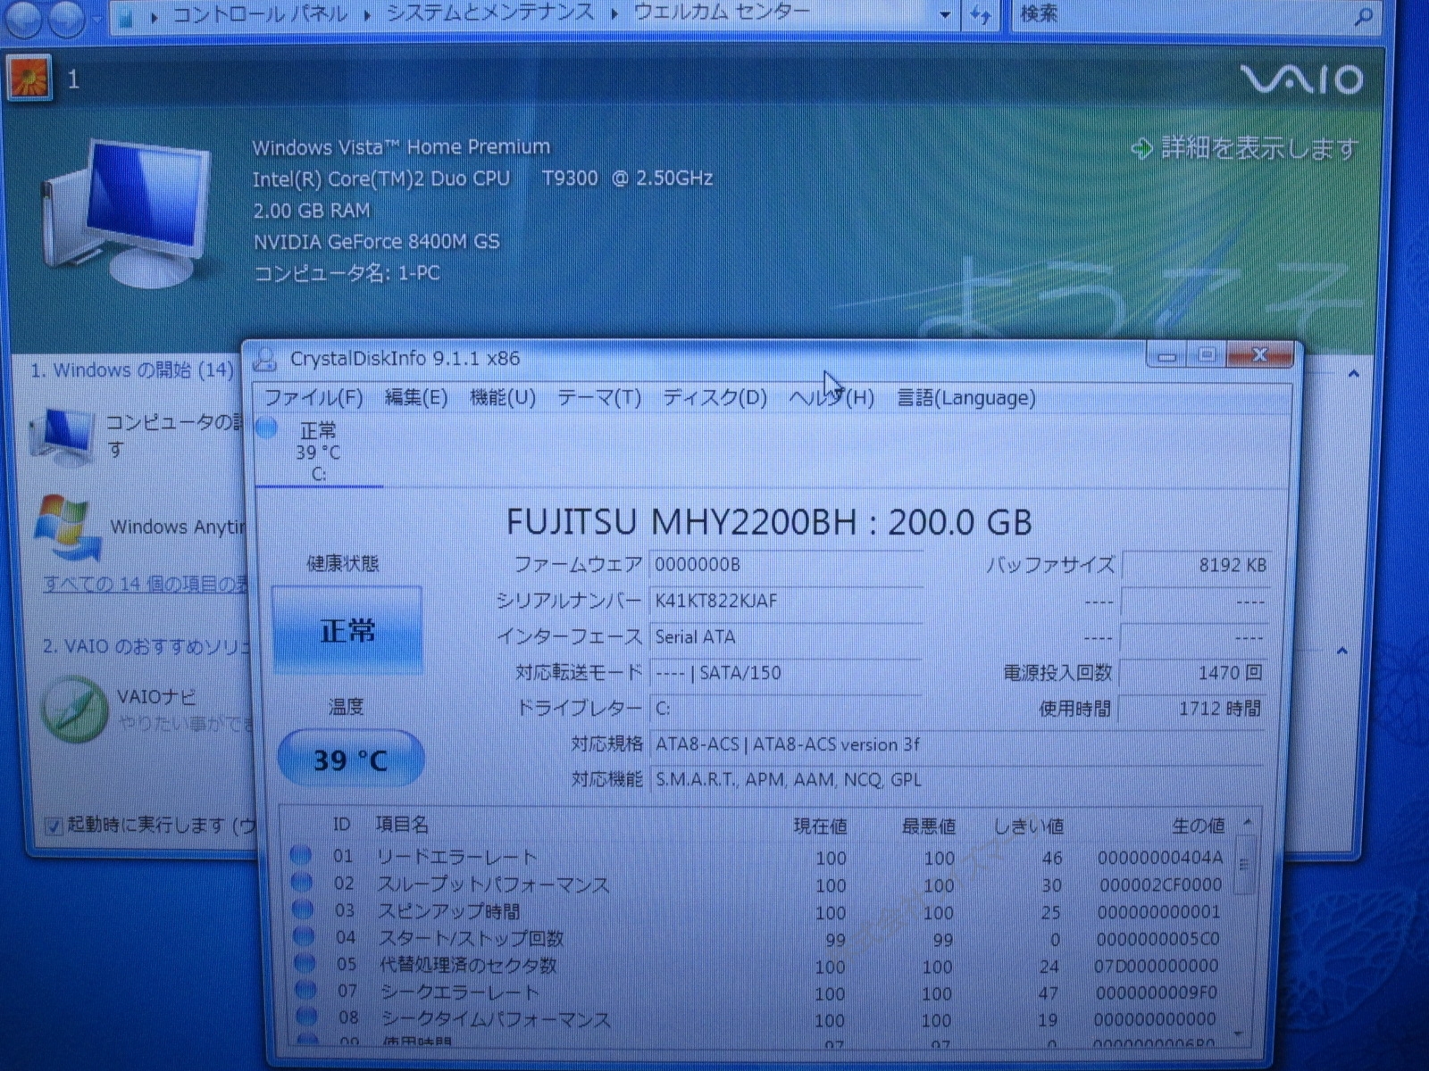1429x1071 pixels.
Task: Click the status circle for リードエラーレート
Action: [x=301, y=855]
